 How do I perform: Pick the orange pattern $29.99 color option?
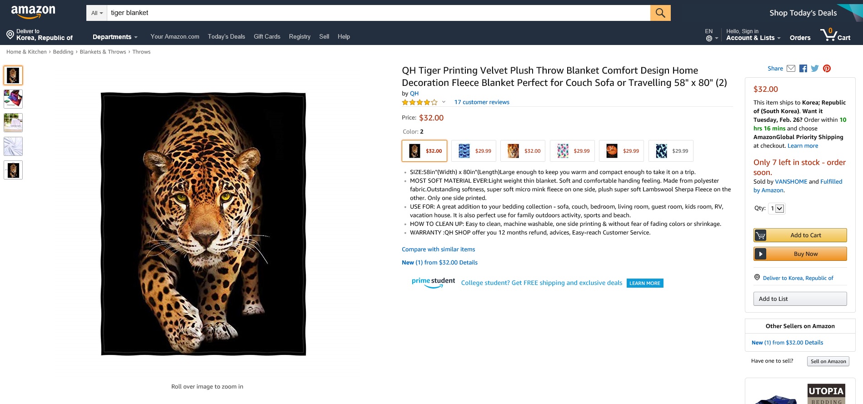(x=621, y=151)
